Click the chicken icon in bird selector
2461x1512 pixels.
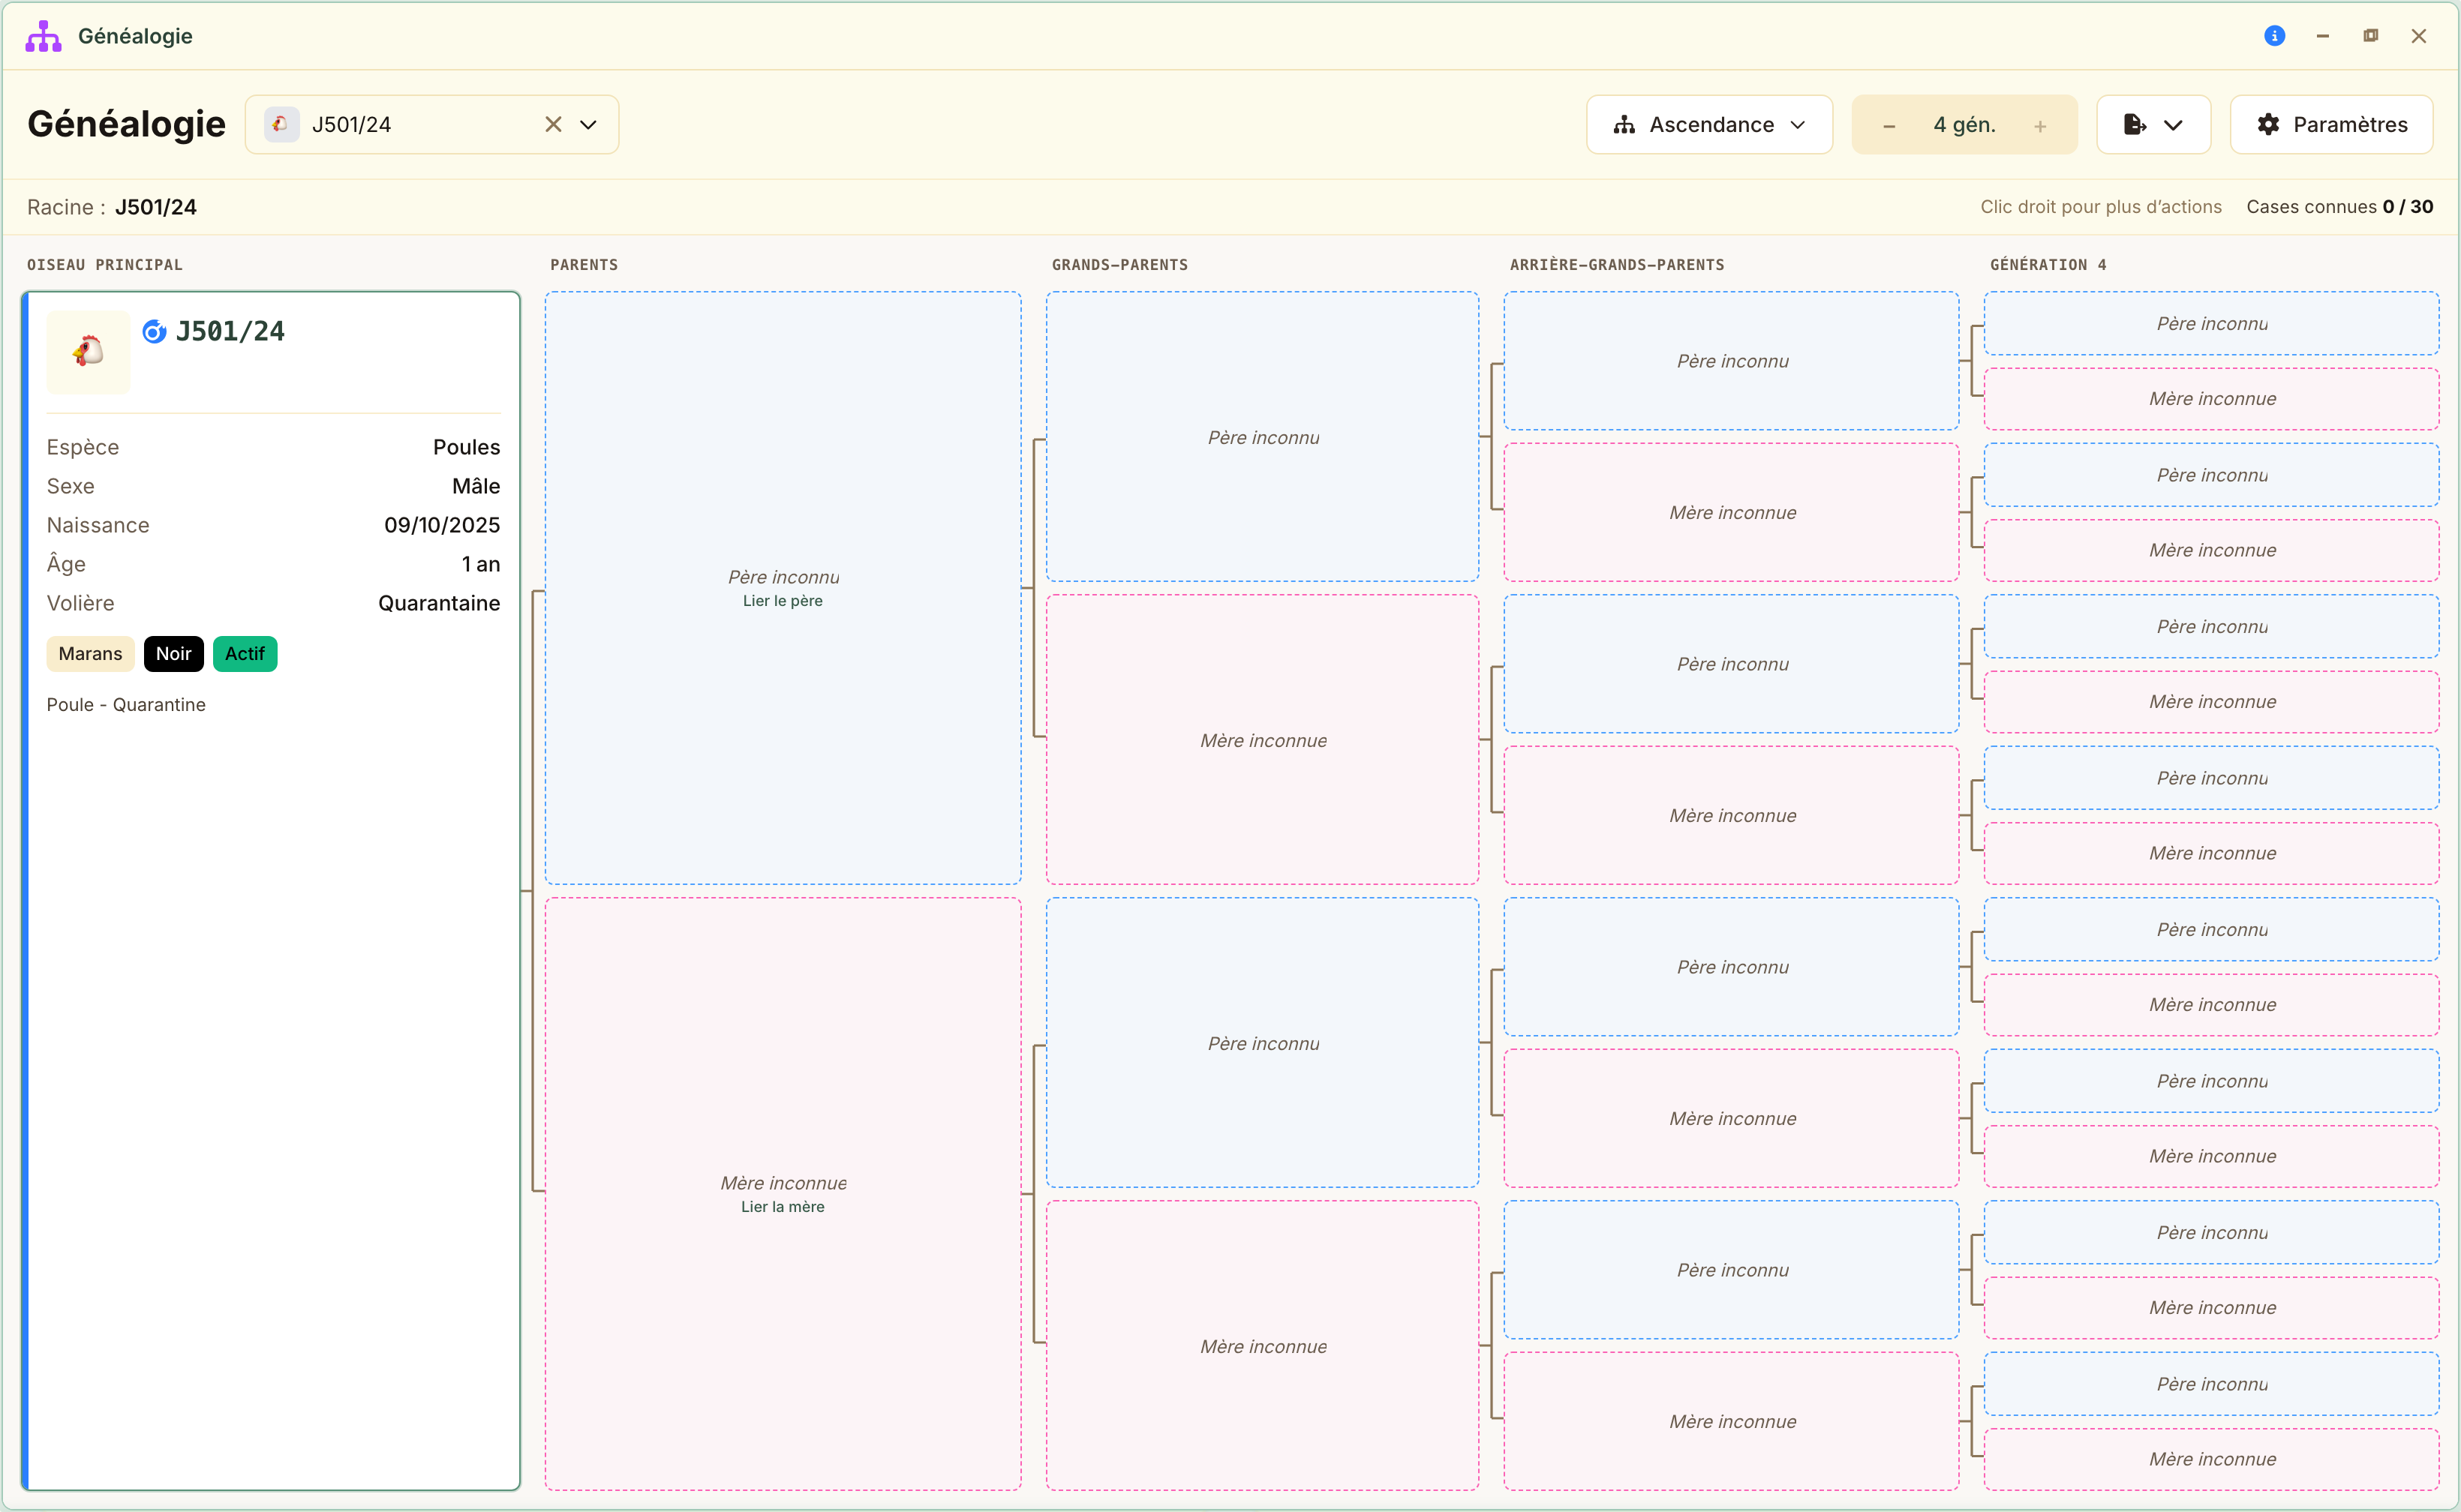[x=281, y=124]
